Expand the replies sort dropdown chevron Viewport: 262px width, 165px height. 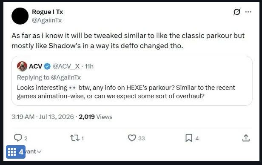click(39, 151)
